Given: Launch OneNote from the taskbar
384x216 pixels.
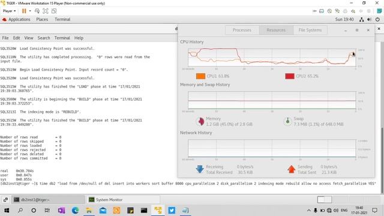Looking at the screenshot, I should point(61,211).
